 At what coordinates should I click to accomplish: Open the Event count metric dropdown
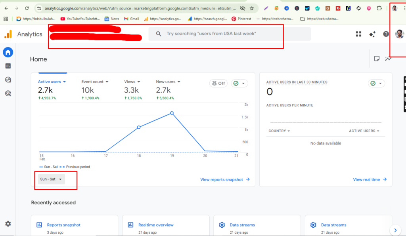pyautogui.click(x=95, y=82)
